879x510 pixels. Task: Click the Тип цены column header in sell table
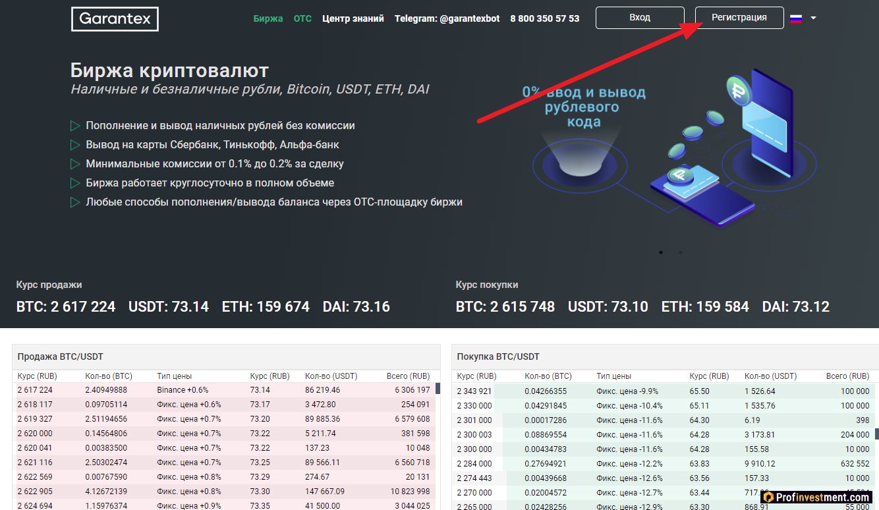point(175,376)
